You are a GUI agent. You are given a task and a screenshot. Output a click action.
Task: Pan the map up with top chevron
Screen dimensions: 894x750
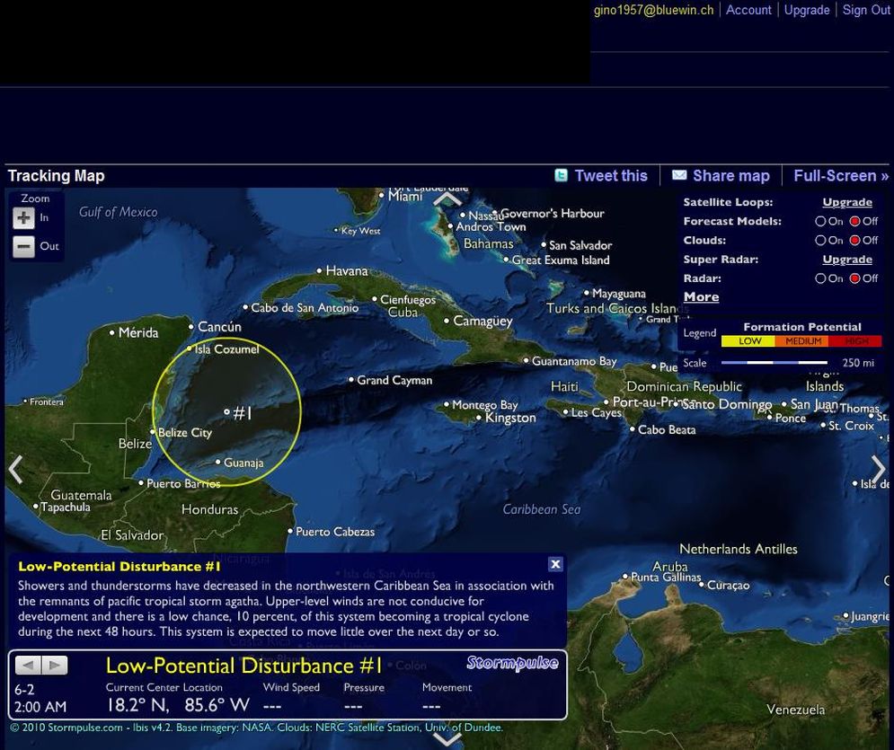pos(447,199)
